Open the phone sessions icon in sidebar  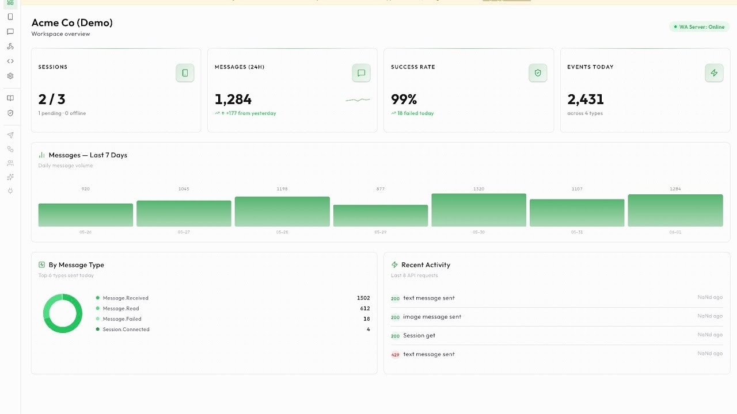point(10,17)
